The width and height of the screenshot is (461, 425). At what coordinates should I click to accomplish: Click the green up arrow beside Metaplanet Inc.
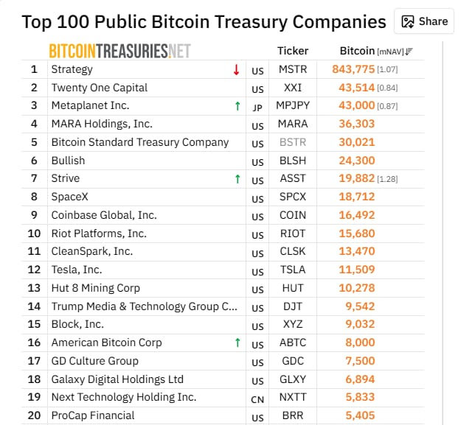(x=238, y=106)
